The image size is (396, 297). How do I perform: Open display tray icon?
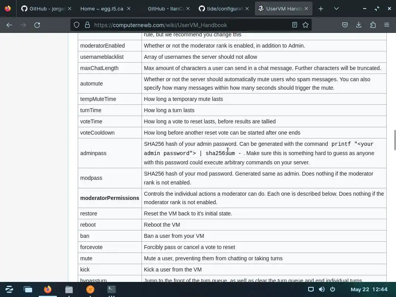(x=311, y=289)
